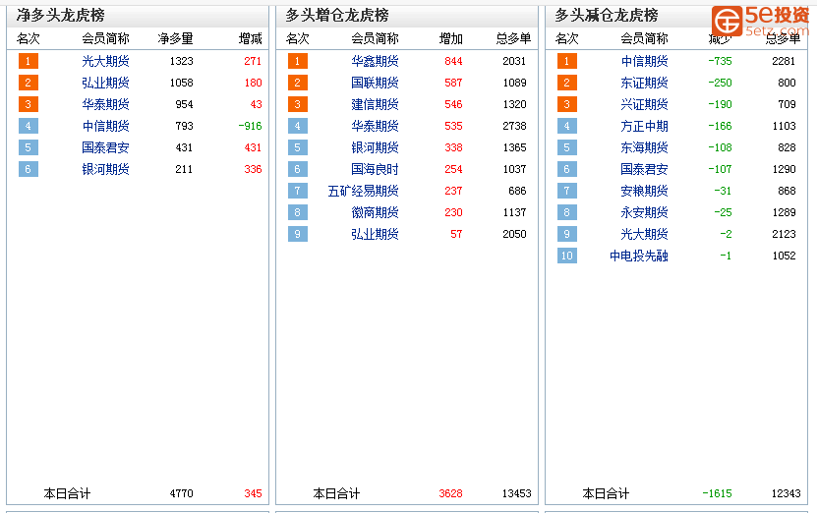The width and height of the screenshot is (817, 513).
Task: Click the orange rank 1 badge beside 光大期货
Action: (x=29, y=61)
